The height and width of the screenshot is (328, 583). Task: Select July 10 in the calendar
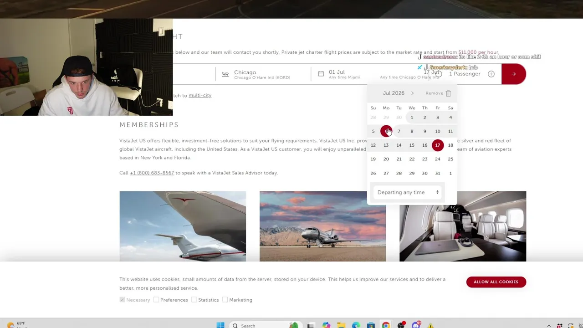point(437,131)
